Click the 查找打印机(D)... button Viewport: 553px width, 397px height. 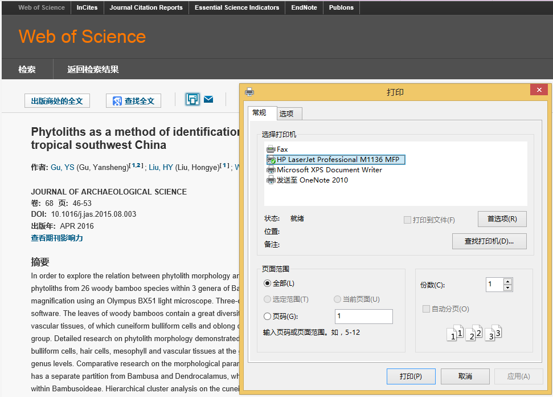click(x=489, y=241)
